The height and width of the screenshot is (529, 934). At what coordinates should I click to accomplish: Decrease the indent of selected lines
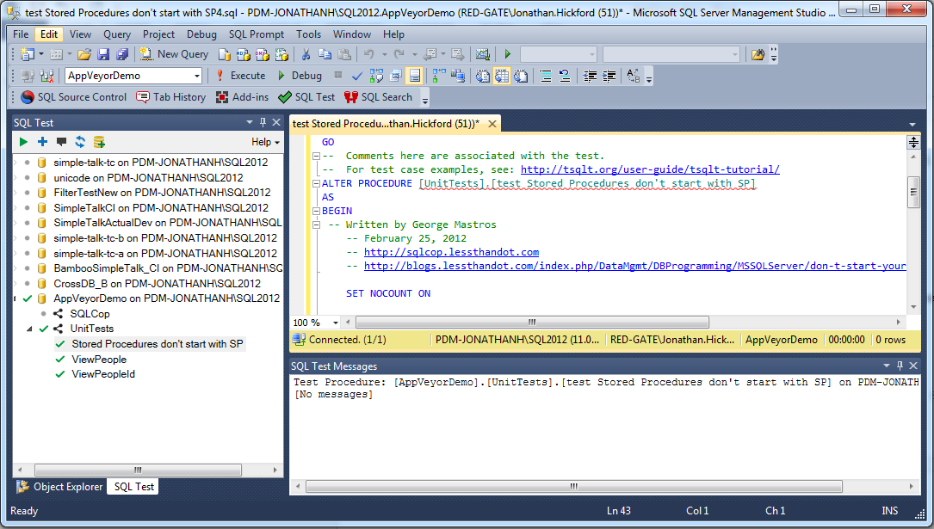pyautogui.click(x=590, y=76)
